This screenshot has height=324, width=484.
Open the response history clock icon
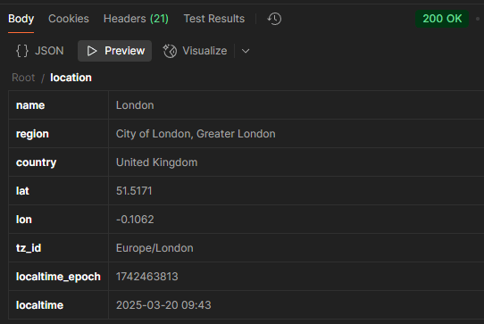point(274,19)
